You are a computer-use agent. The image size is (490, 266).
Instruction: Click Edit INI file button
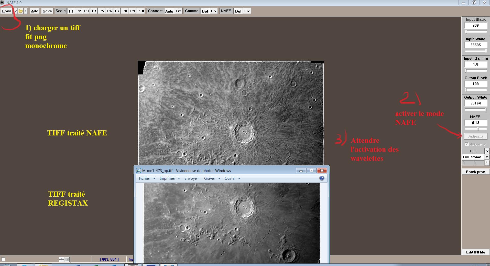pyautogui.click(x=476, y=252)
